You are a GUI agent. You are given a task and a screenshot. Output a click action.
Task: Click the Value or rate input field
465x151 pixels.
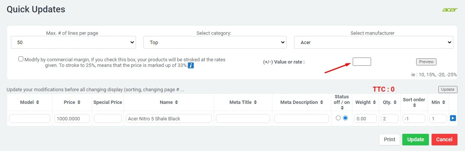click(x=362, y=62)
